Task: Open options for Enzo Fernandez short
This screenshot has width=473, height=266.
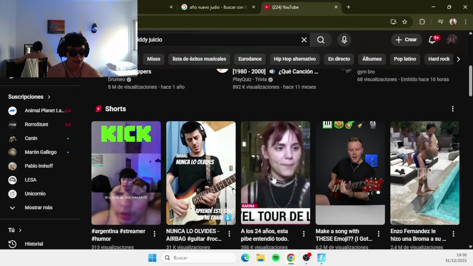Action: (x=453, y=234)
